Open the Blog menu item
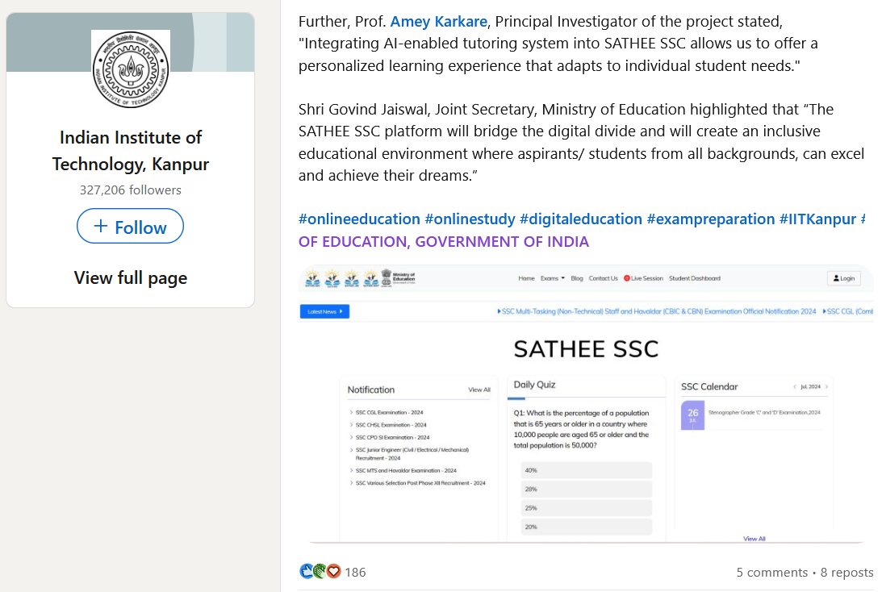The image size is (882, 592). pos(576,278)
